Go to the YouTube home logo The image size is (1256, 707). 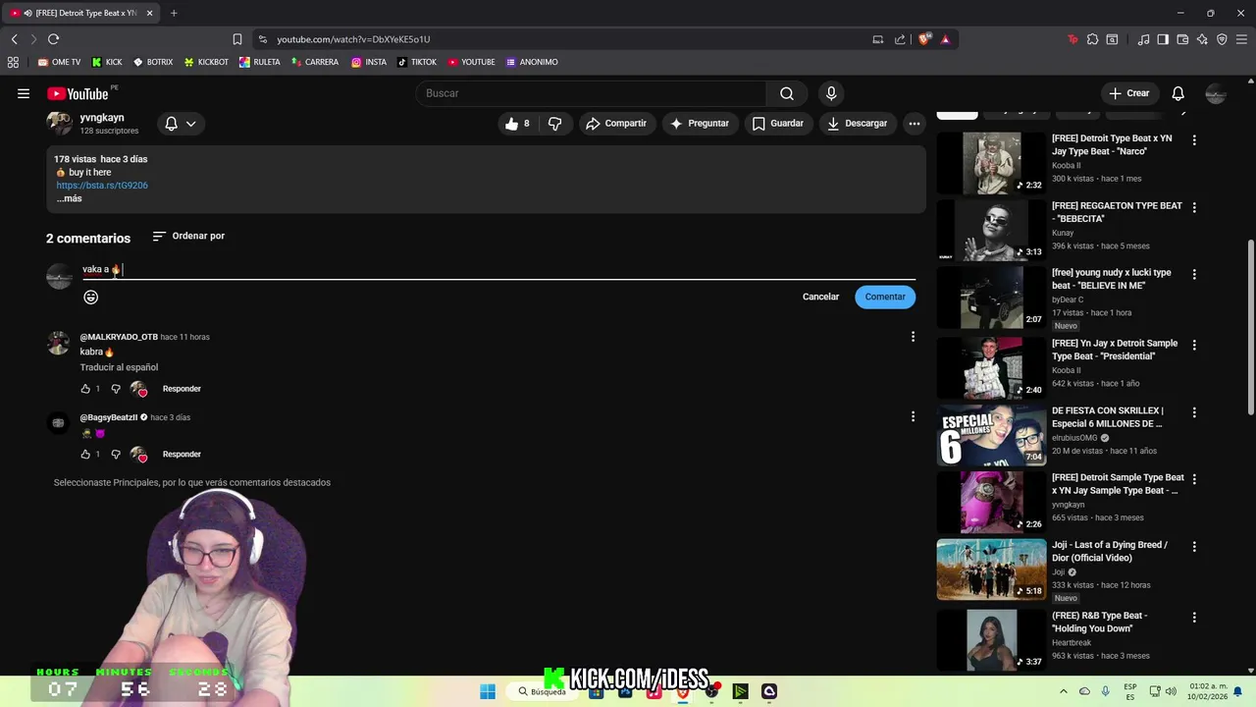pos(78,93)
